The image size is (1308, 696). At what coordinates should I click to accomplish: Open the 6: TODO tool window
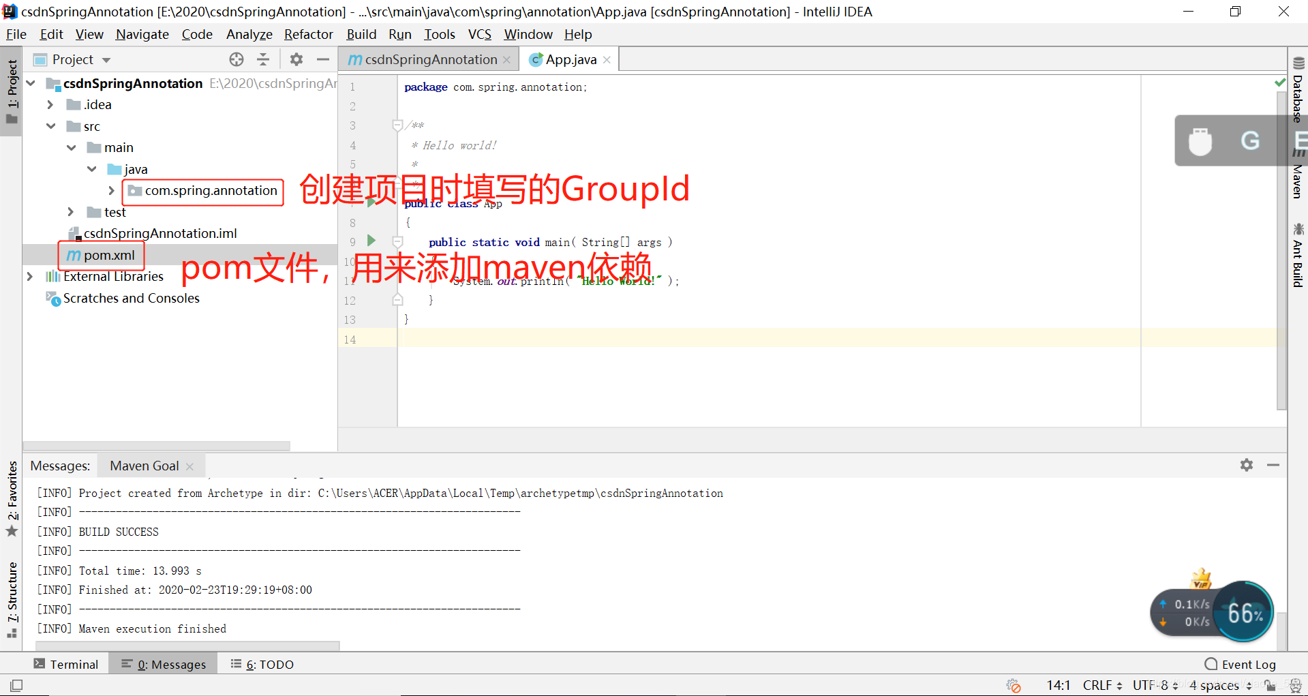pyautogui.click(x=262, y=664)
